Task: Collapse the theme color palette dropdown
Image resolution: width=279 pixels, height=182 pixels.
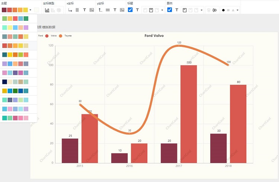Action: click(x=30, y=10)
